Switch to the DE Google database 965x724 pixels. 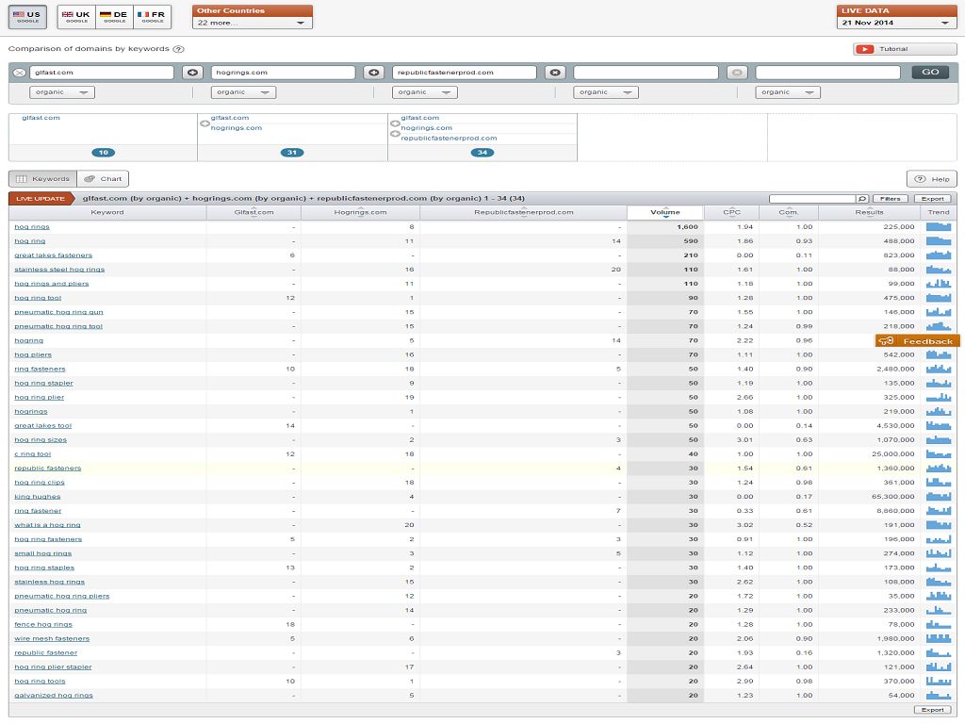pyautogui.click(x=115, y=16)
